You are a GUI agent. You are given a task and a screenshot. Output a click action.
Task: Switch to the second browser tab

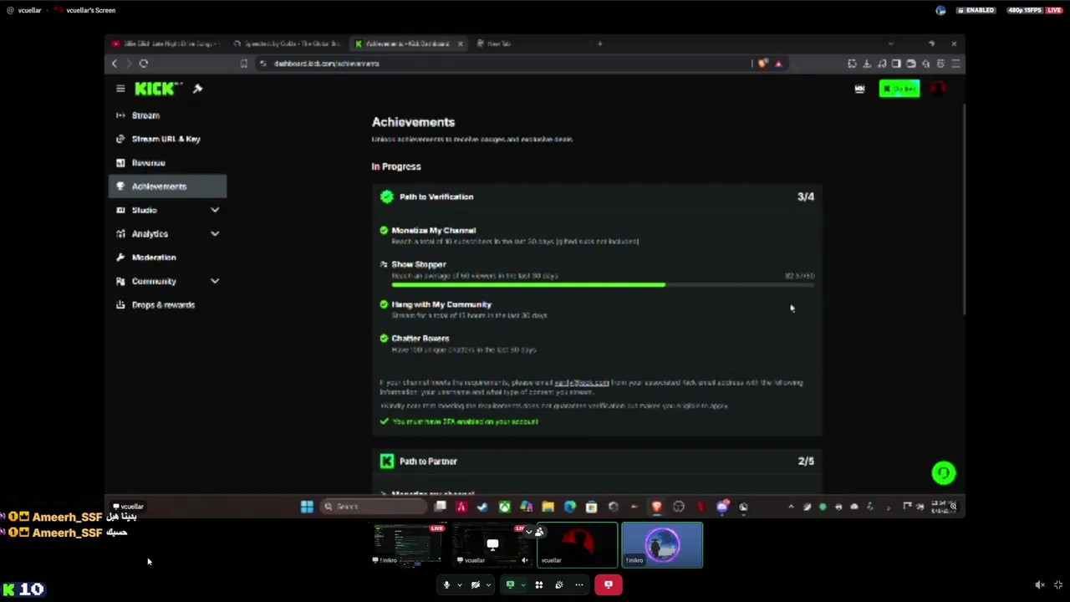pos(288,43)
